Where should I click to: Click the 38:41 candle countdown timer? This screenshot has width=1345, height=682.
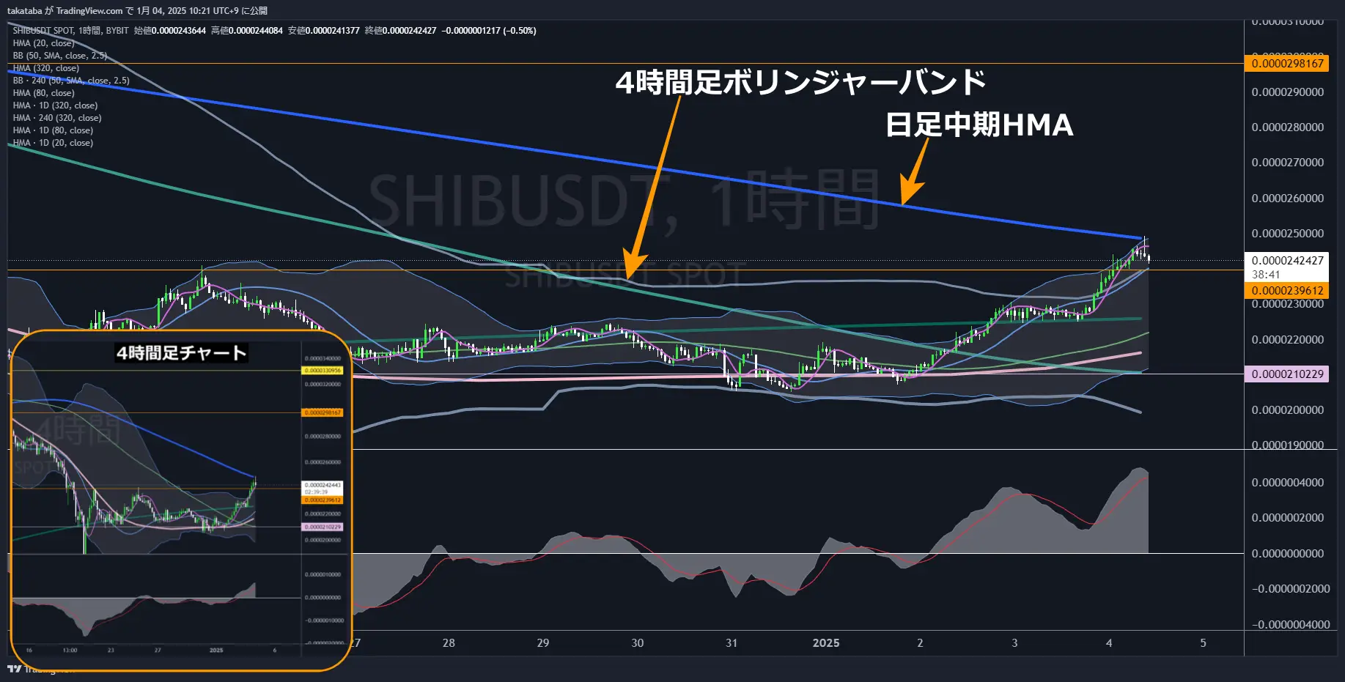[x=1266, y=275]
